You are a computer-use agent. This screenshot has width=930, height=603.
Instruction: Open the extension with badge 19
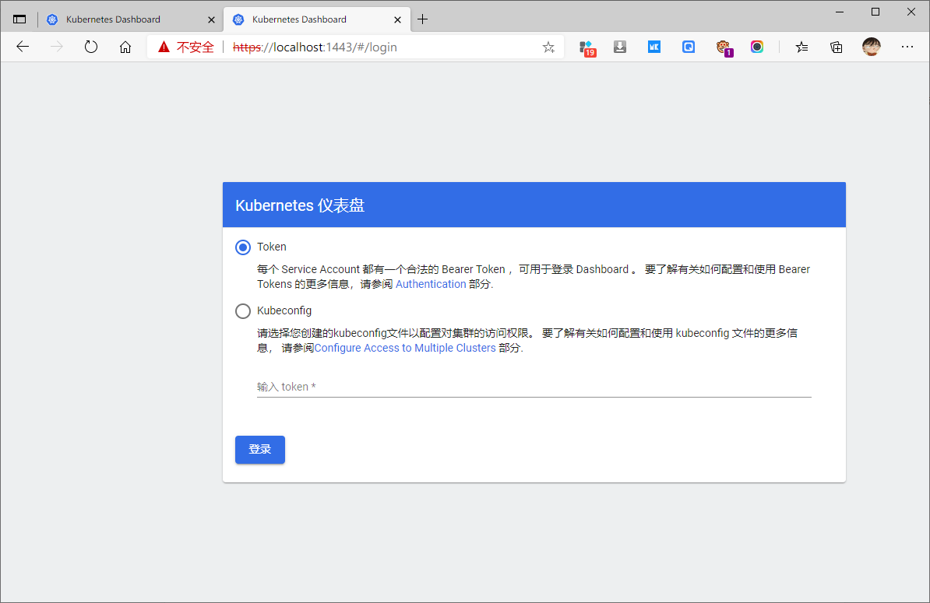587,47
